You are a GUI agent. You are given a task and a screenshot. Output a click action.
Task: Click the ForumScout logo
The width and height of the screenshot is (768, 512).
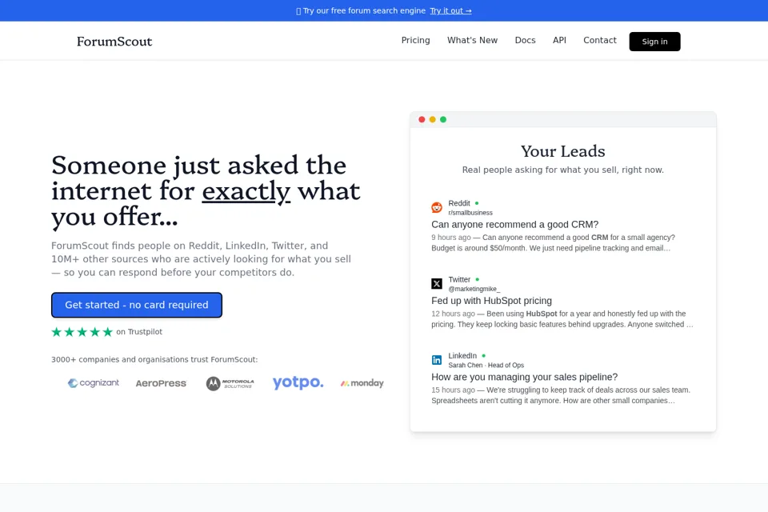click(x=114, y=42)
